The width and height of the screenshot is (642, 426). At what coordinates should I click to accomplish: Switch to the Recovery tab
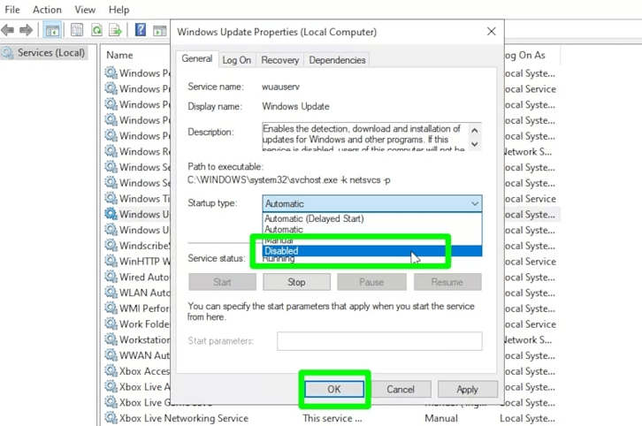click(280, 60)
